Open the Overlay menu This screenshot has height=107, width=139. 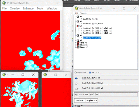15,9
